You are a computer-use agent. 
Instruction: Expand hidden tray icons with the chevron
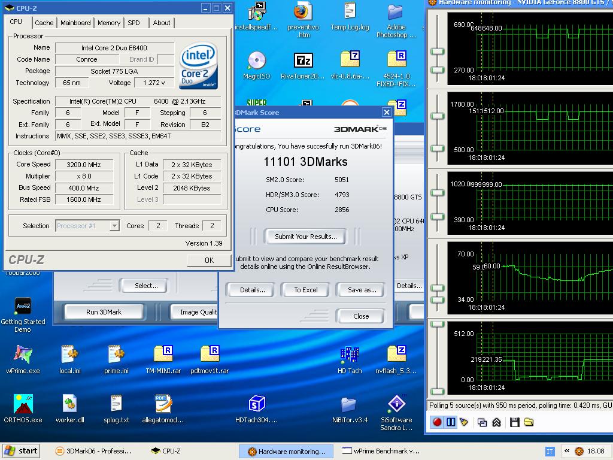(566, 451)
